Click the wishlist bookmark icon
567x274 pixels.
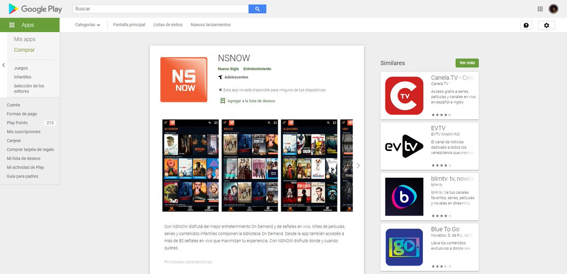[223, 101]
